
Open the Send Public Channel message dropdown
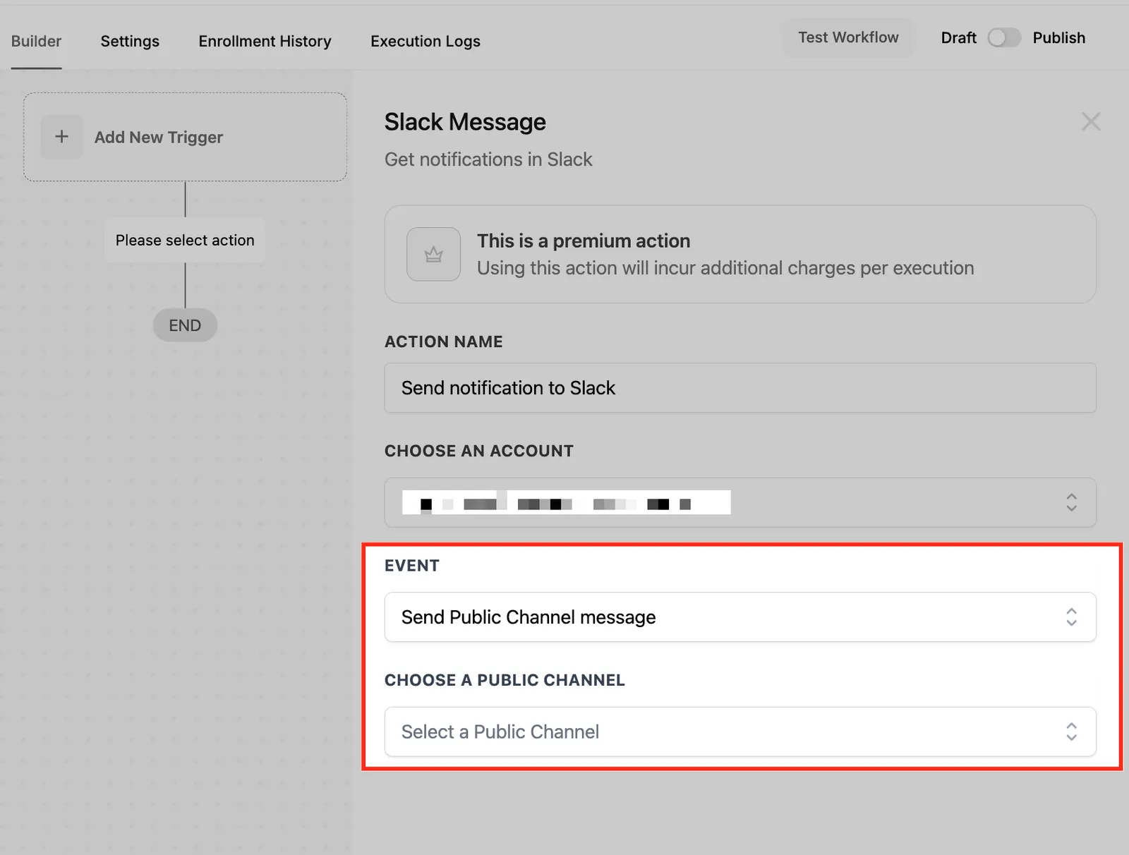[x=740, y=617]
